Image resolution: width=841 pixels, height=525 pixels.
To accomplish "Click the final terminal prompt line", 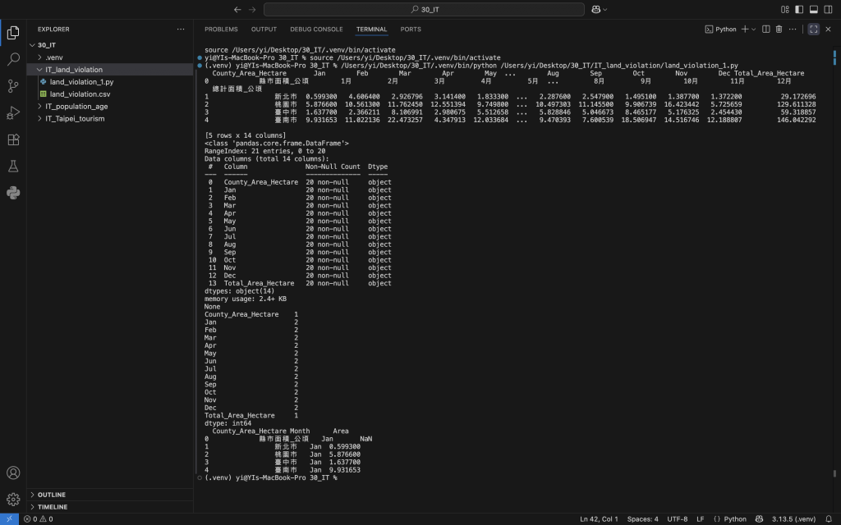I will coord(271,478).
